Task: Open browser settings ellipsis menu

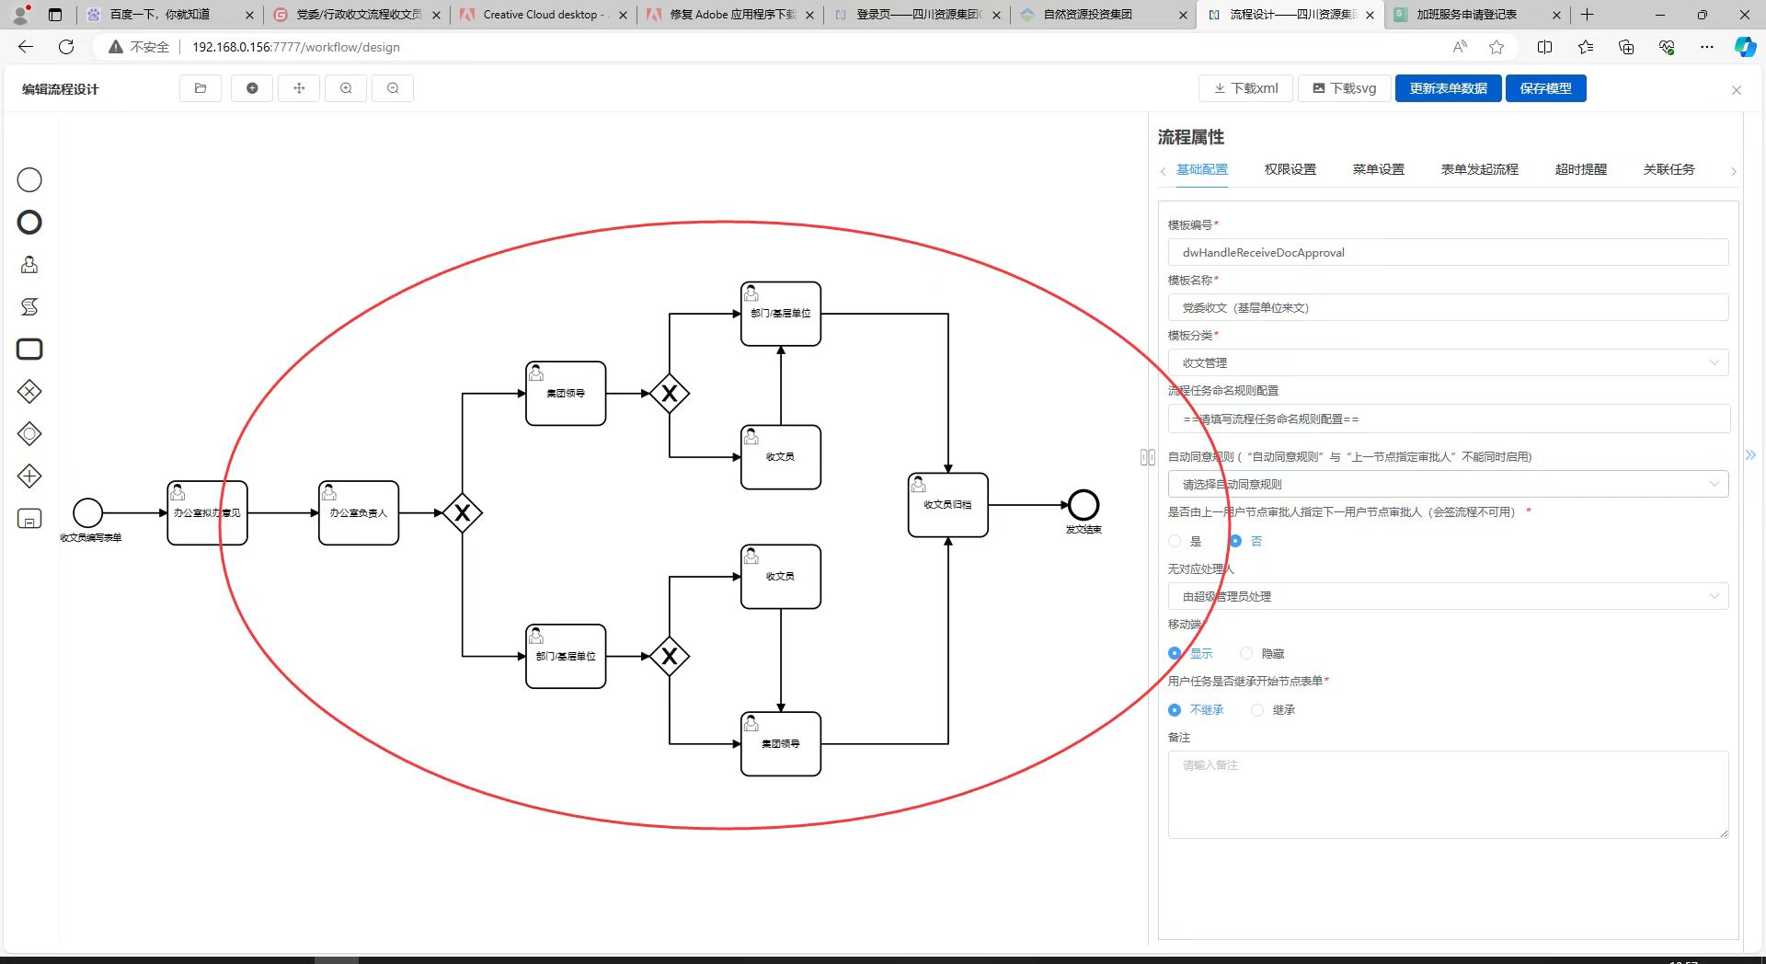Action: [1707, 47]
